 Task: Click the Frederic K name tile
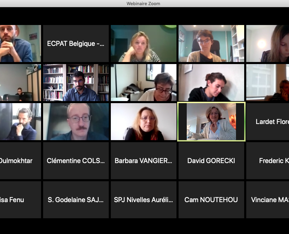267,160
